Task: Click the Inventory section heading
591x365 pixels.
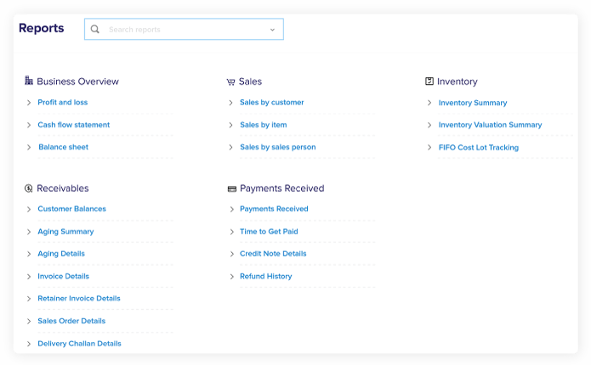Action: [x=457, y=81]
